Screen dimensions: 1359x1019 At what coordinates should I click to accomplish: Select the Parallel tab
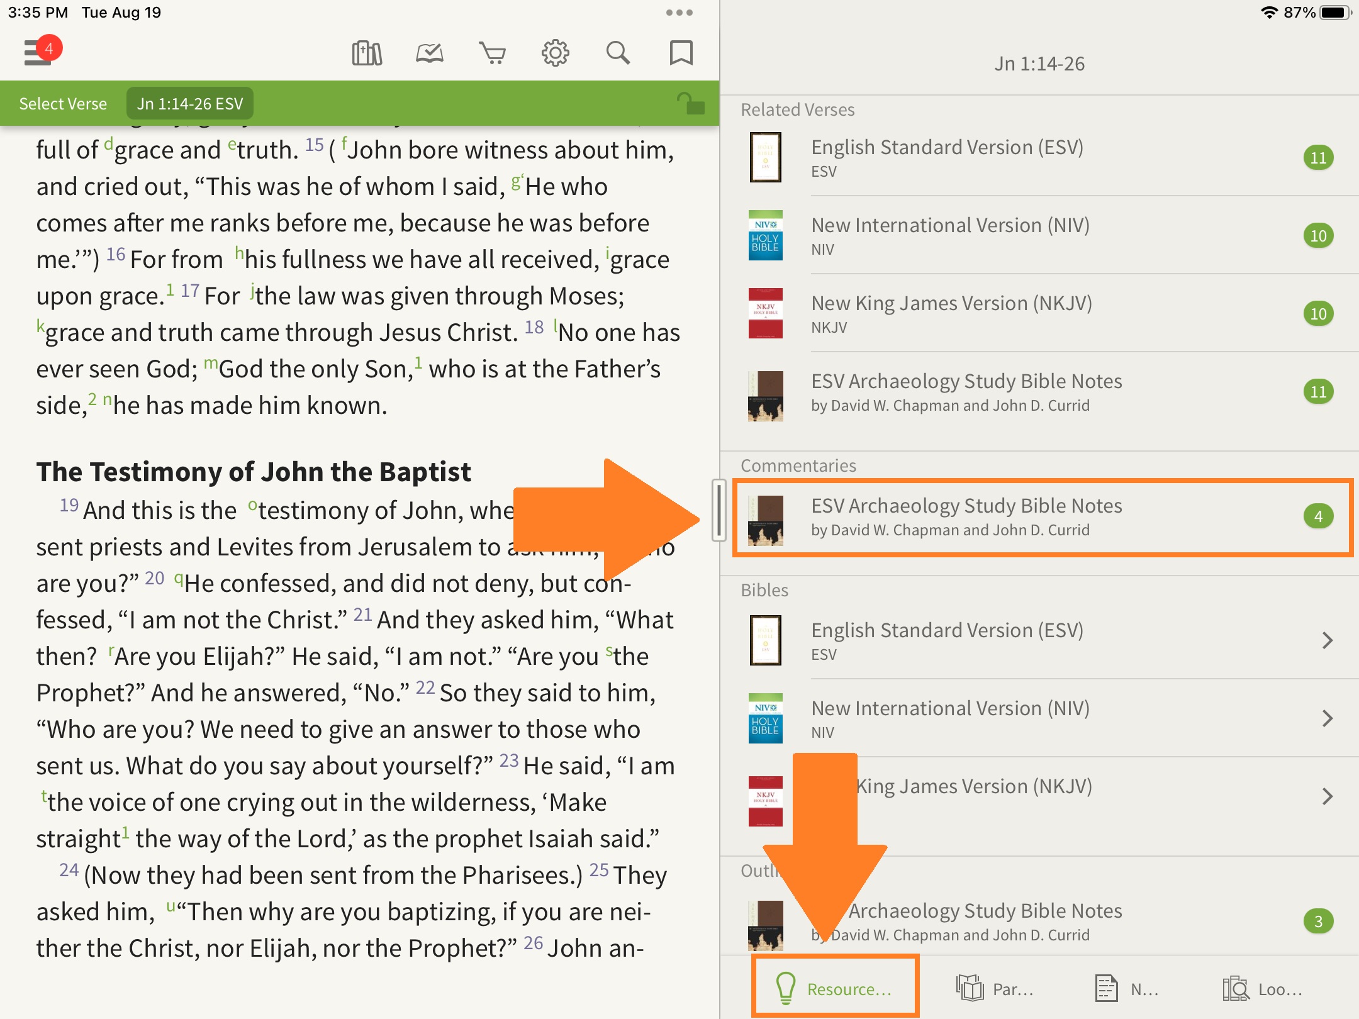[x=994, y=988]
